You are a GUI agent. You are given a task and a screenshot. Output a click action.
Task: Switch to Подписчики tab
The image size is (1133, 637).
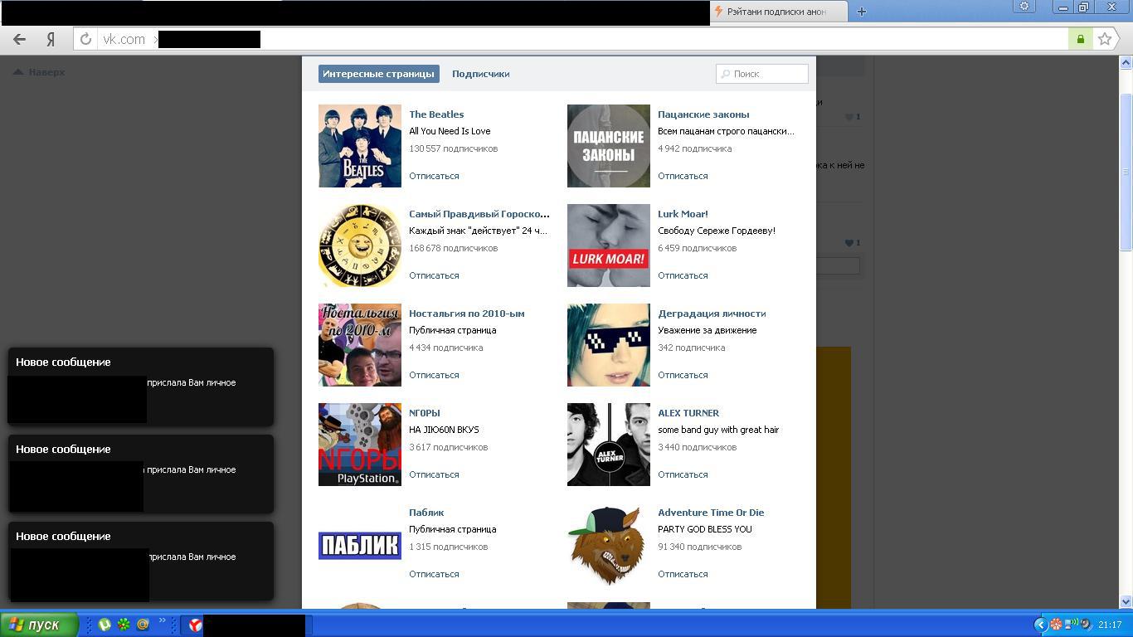pyautogui.click(x=480, y=74)
